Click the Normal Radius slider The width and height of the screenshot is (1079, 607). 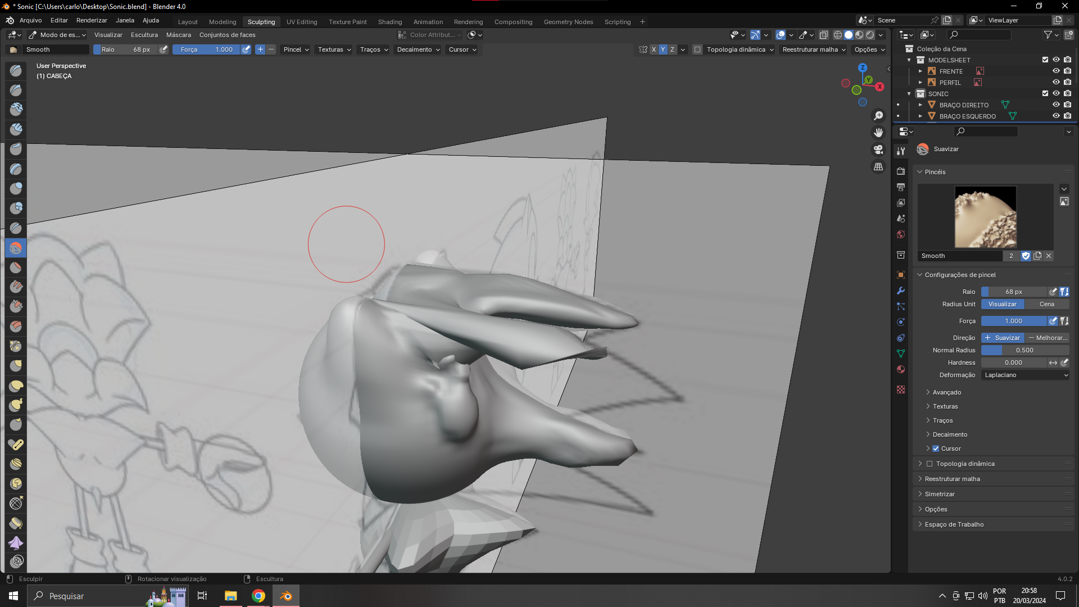[1024, 350]
